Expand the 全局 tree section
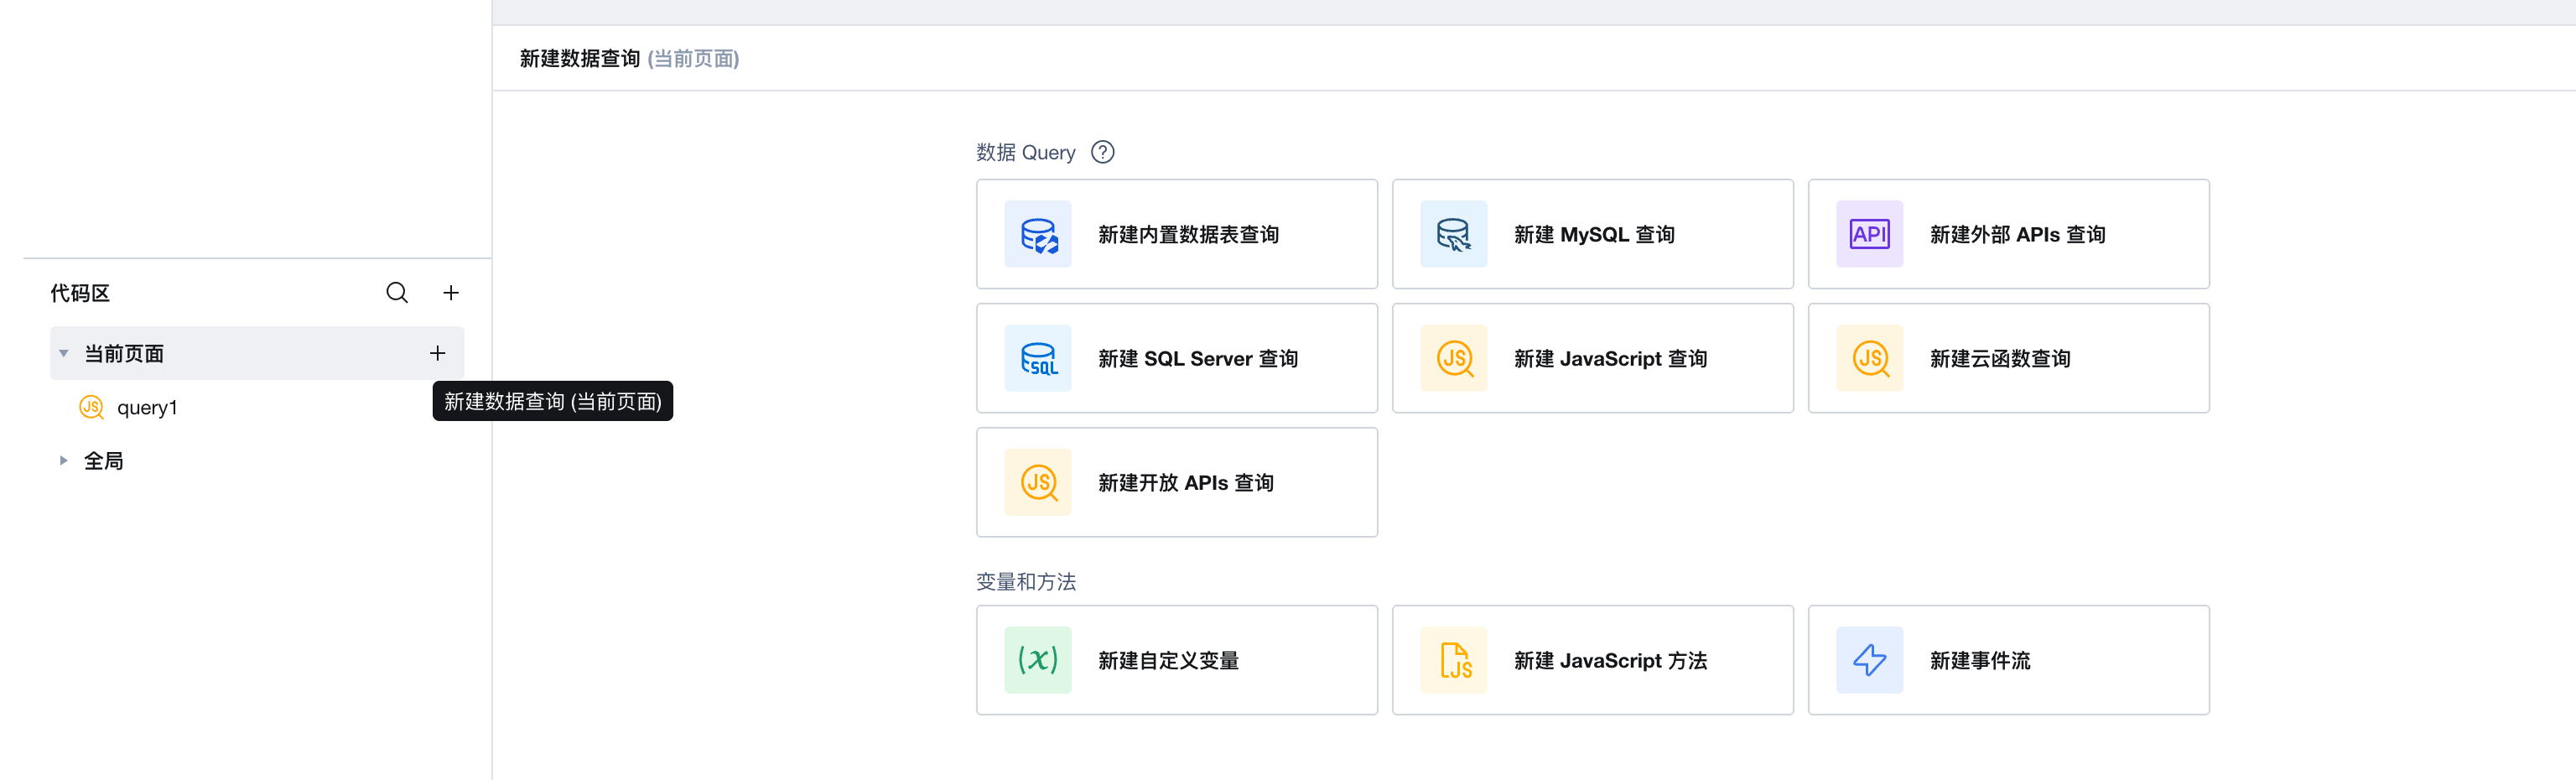Screen dimensions: 2576x780 click(64, 461)
